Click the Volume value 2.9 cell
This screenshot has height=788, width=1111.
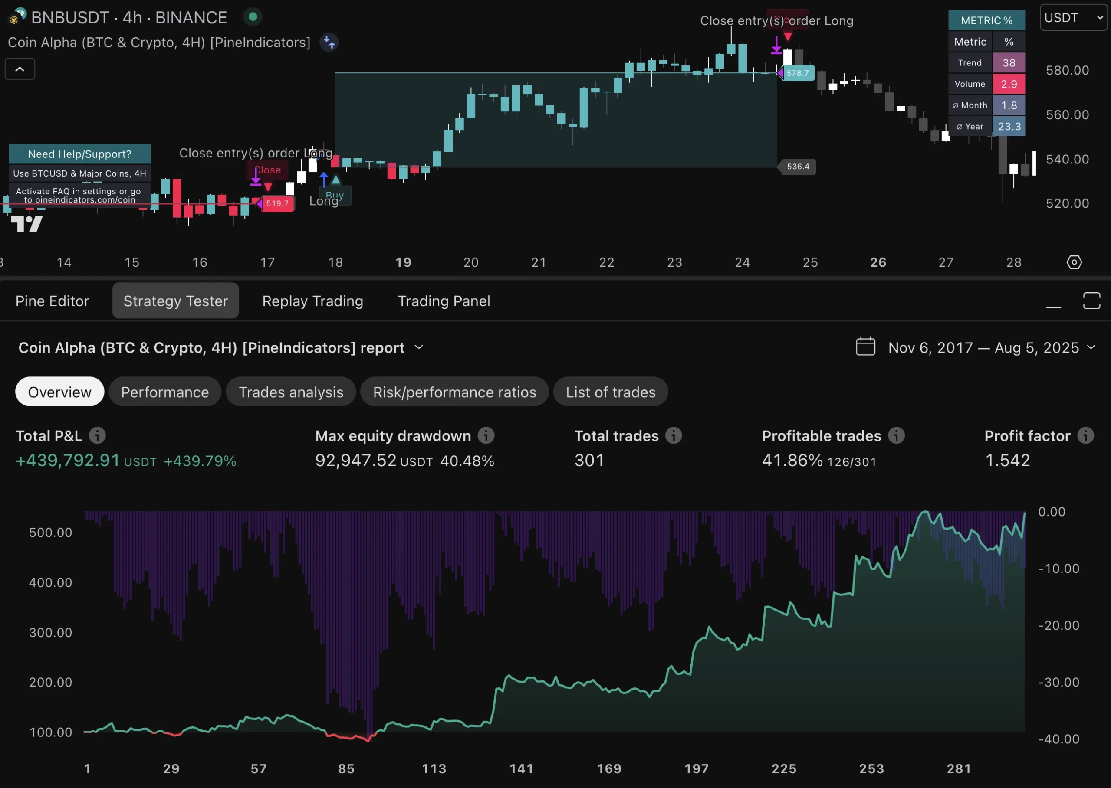1009,85
